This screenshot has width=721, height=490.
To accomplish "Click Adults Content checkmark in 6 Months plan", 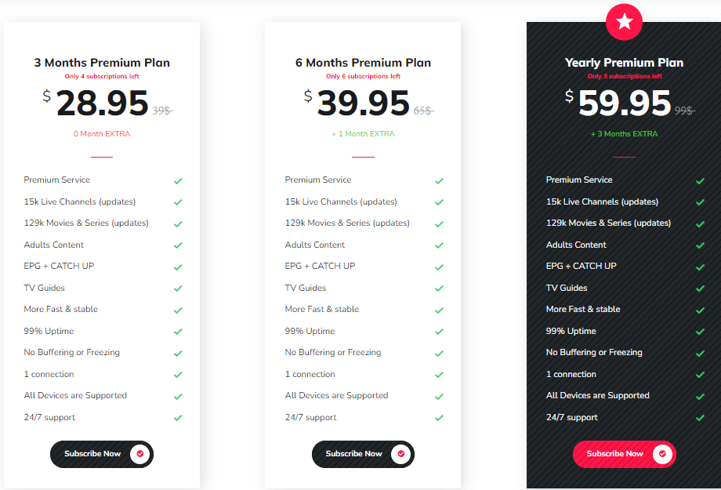I will [439, 245].
